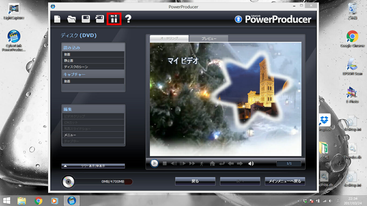Open LightCapture desktop shortcut
Image resolution: width=367 pixels, height=206 pixels.
click(14, 12)
